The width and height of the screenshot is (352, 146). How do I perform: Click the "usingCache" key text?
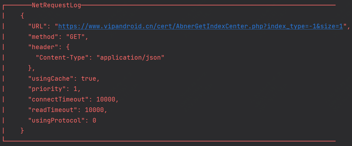tap(51, 79)
